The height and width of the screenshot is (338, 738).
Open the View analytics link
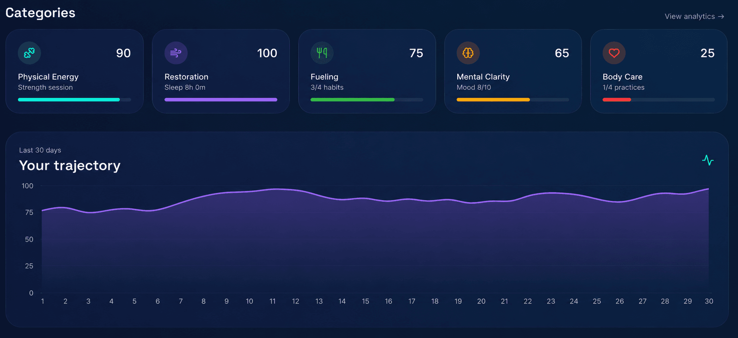click(x=694, y=16)
